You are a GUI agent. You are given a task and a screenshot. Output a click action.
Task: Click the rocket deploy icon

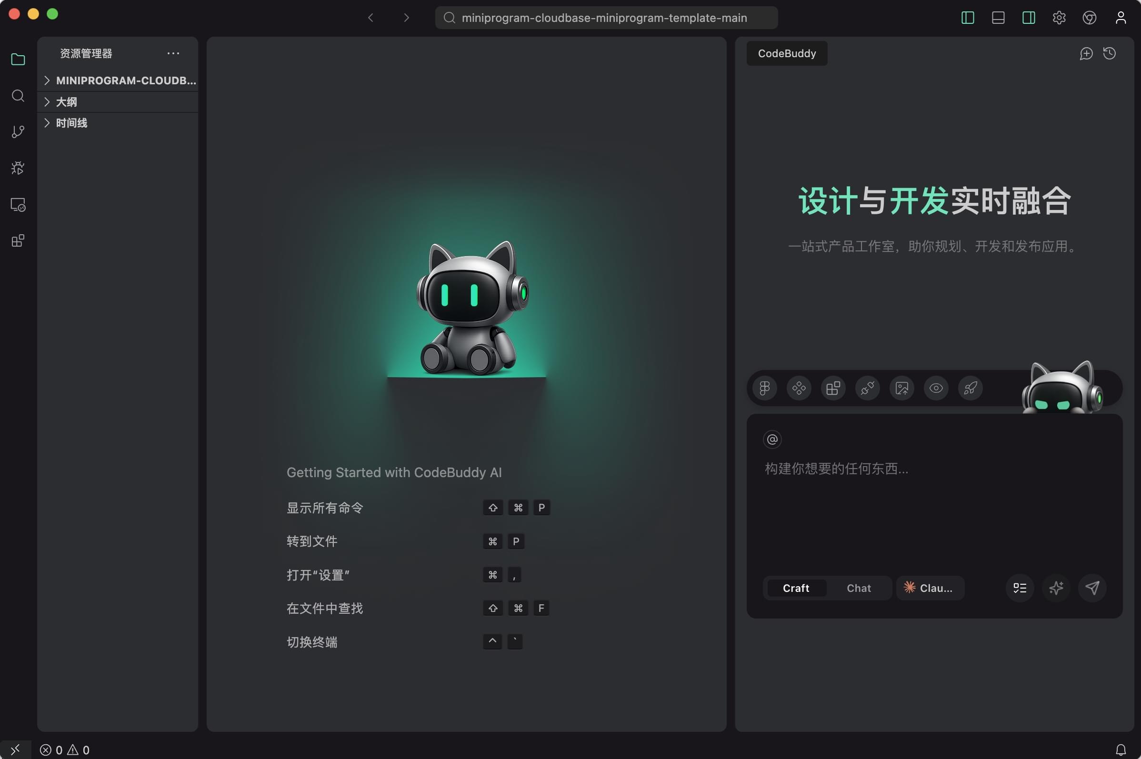[x=970, y=388]
